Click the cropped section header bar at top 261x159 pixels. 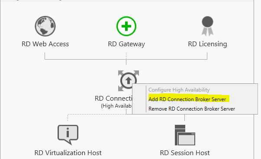click(126, 1)
